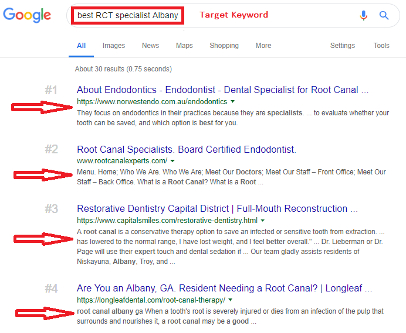Screen dimensions: 406x333
Task: Open Restorative Dentistry Capital District result
Action: coord(217,209)
